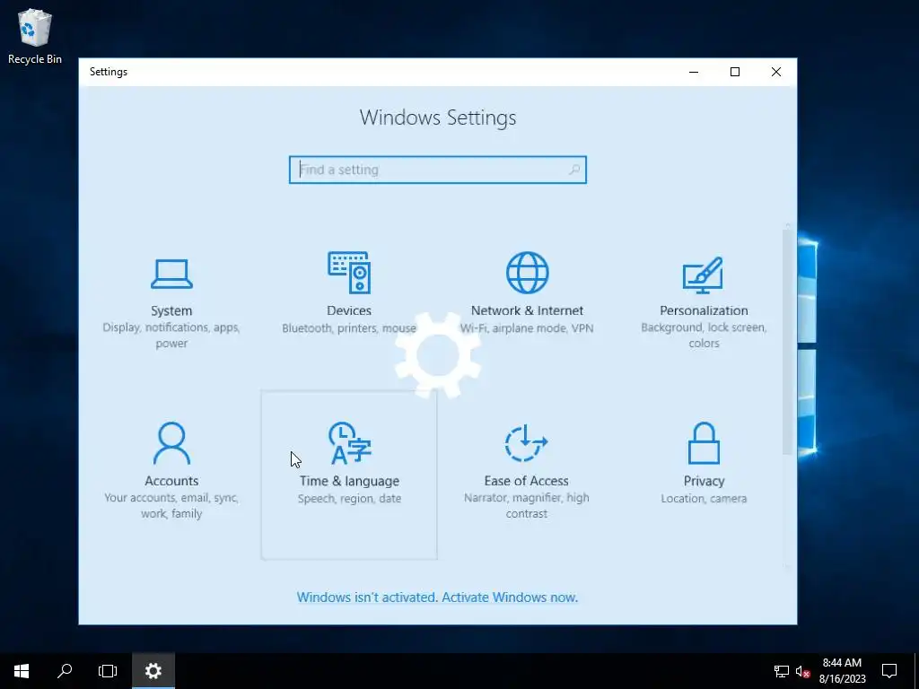Click the Time & language label
919x689 pixels.
[x=349, y=481]
